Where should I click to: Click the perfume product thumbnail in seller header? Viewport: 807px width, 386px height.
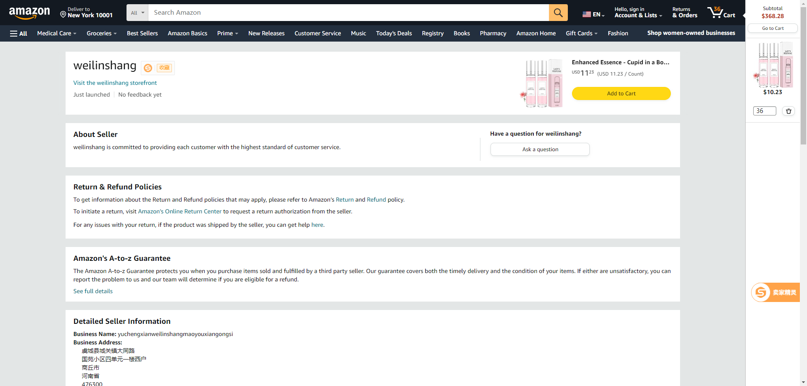(541, 83)
